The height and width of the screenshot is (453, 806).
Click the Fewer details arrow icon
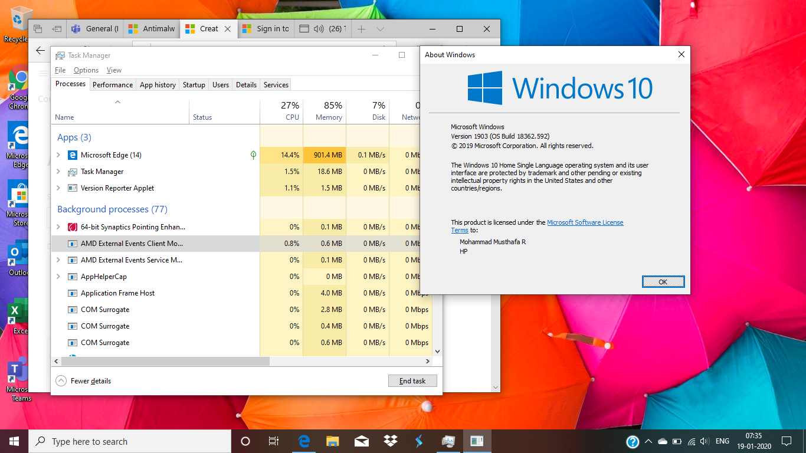[61, 381]
